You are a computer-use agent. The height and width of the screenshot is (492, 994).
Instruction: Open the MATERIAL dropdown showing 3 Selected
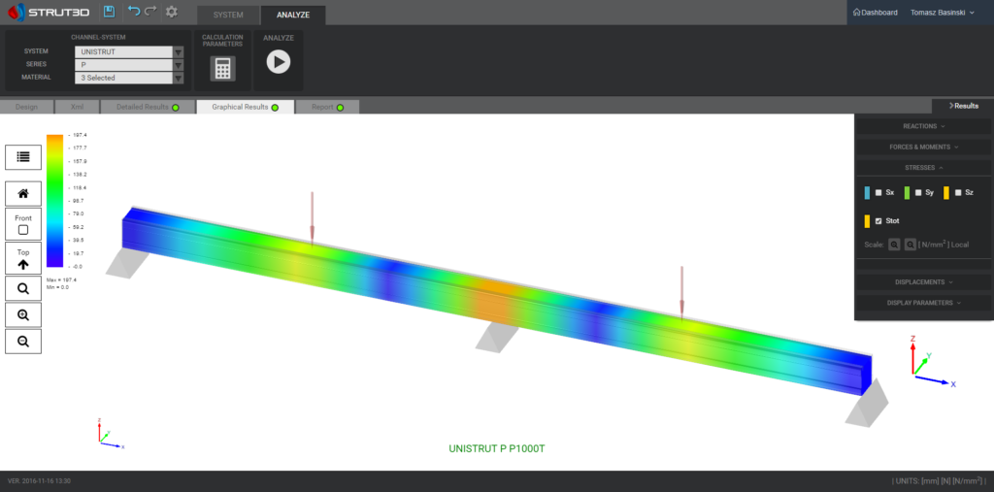coord(129,78)
